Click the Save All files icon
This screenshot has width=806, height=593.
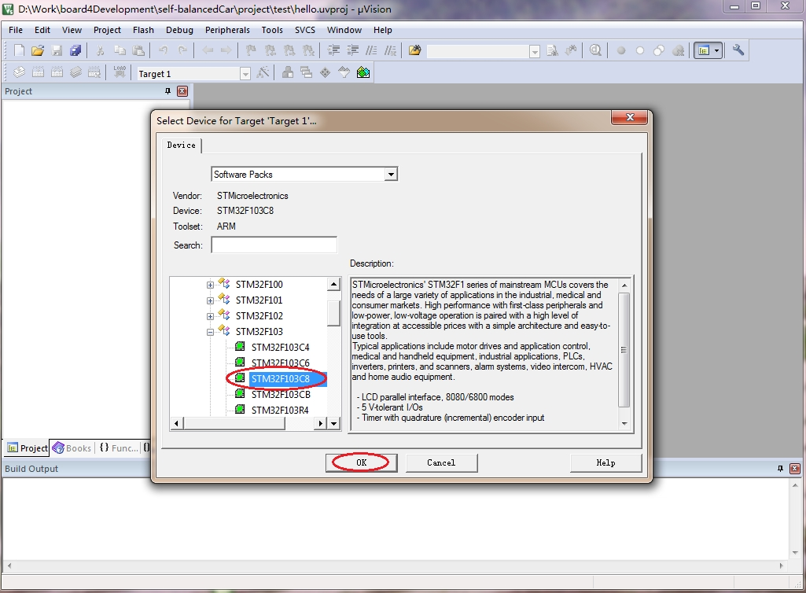75,50
